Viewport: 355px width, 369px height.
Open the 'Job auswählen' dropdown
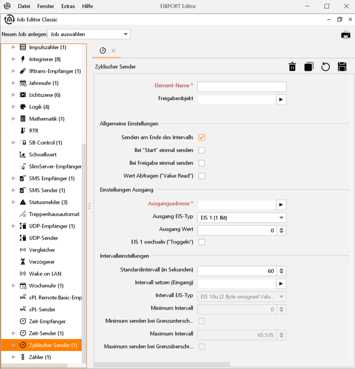point(89,34)
